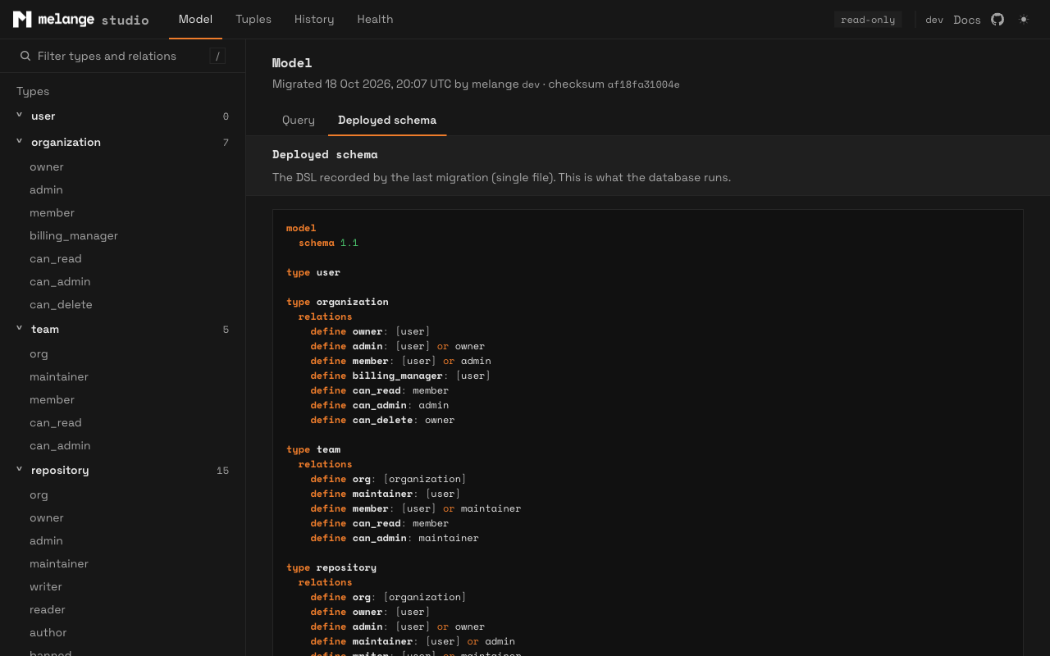Open the Tuples tab
The width and height of the screenshot is (1050, 656).
253,19
